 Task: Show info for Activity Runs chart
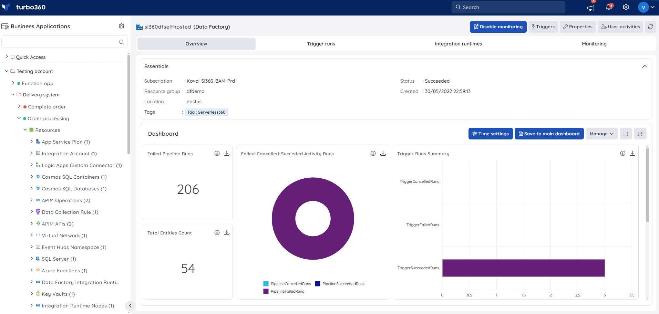pos(373,154)
